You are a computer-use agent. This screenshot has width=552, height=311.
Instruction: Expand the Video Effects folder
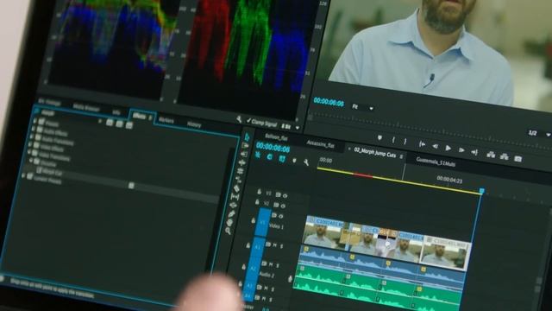tap(30, 144)
